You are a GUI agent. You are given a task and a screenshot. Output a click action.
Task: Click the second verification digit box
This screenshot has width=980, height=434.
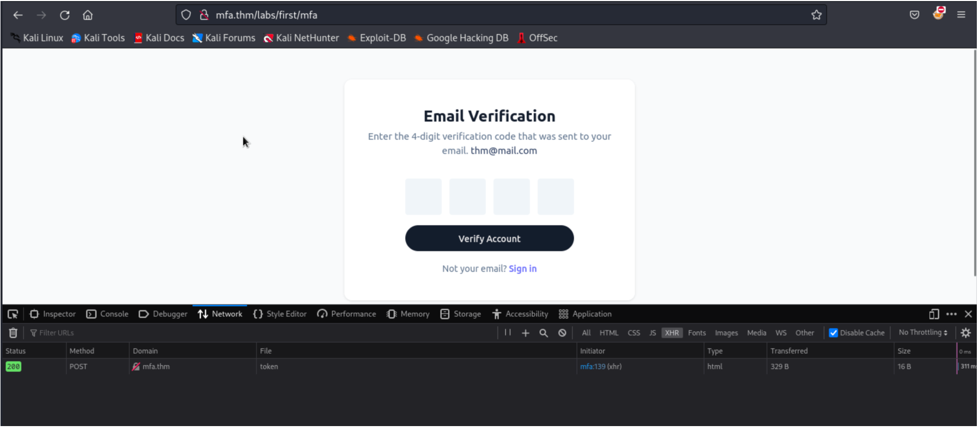tap(468, 197)
